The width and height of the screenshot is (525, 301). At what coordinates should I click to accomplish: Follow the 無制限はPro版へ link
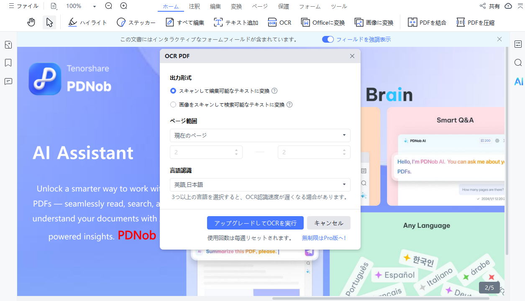pos(324,238)
